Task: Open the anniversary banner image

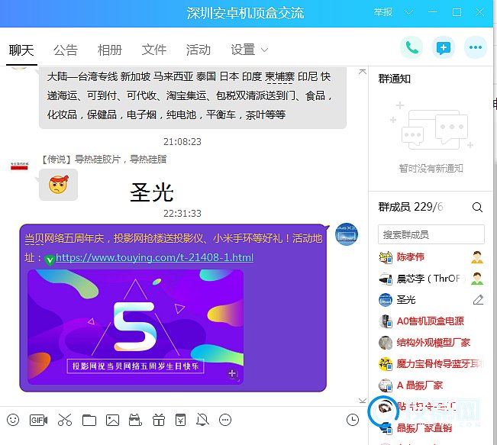Action: pyautogui.click(x=135, y=327)
